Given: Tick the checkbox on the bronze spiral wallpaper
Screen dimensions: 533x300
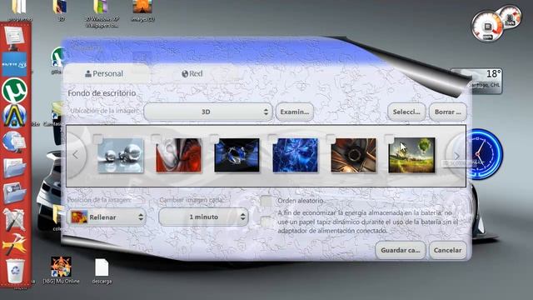Looking at the screenshot, I should 331,139.
